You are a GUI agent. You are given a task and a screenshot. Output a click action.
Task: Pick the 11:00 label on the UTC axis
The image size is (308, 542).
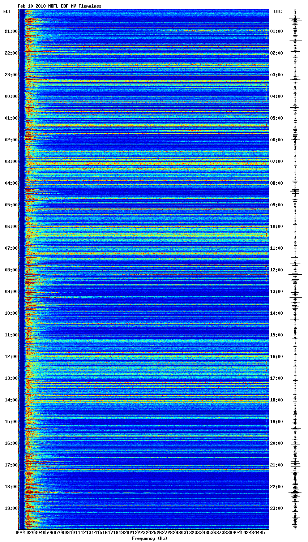click(x=276, y=248)
